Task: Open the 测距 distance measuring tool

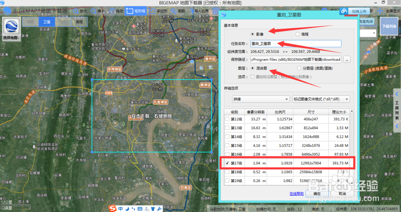Action: (178, 11)
